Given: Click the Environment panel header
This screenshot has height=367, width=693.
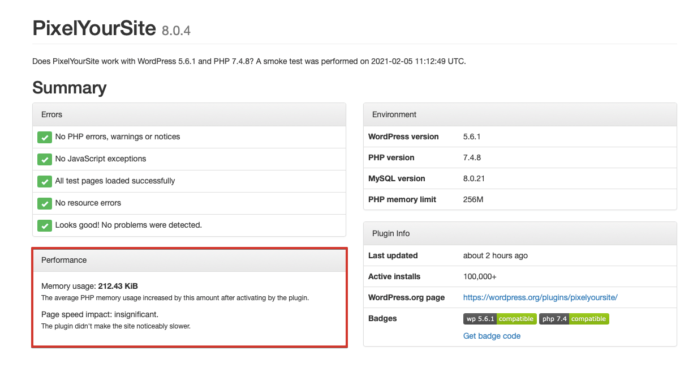Looking at the screenshot, I should [520, 114].
